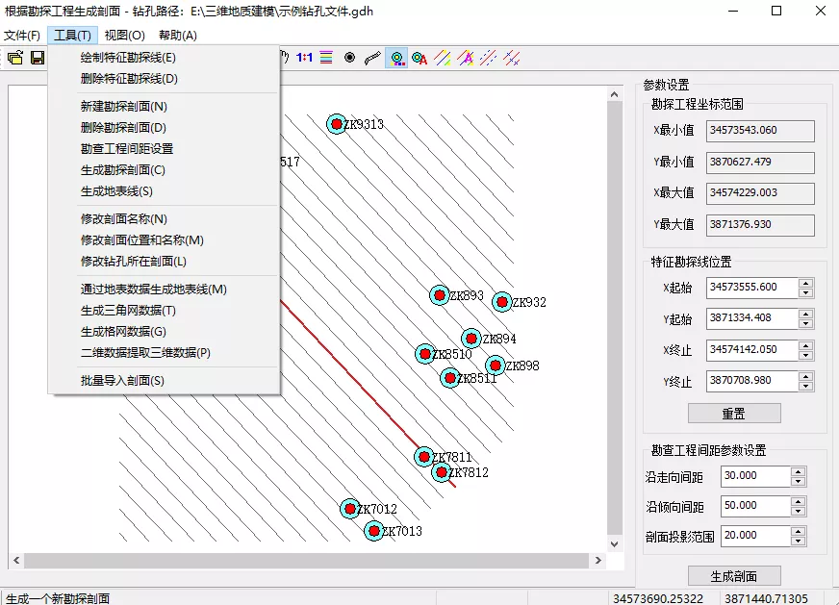Click borehole marker ZK7811 on the map

click(x=424, y=457)
